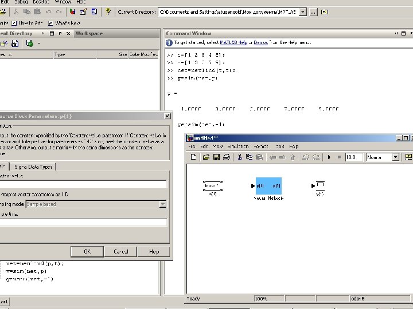
Task: Click Undo icon in Simulink toolbar
Action: (x=306, y=157)
